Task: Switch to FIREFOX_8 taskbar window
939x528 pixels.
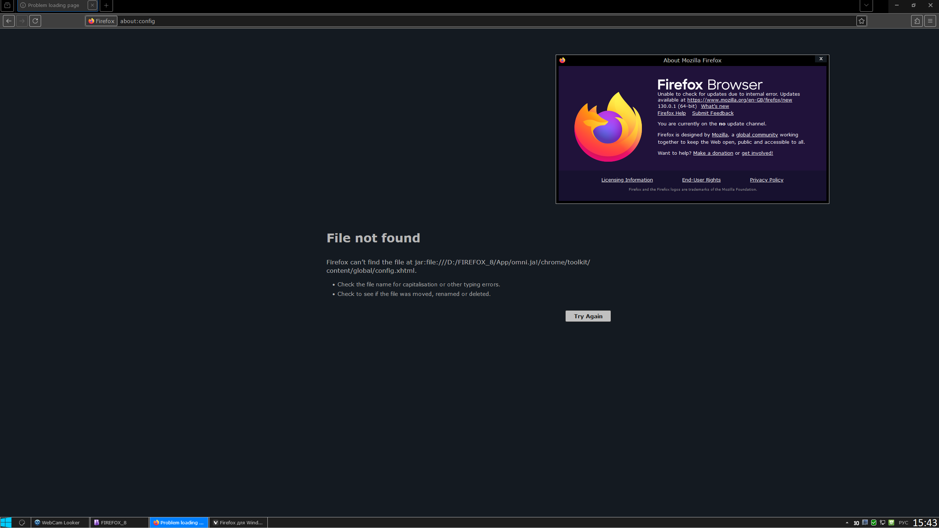Action: (x=120, y=522)
